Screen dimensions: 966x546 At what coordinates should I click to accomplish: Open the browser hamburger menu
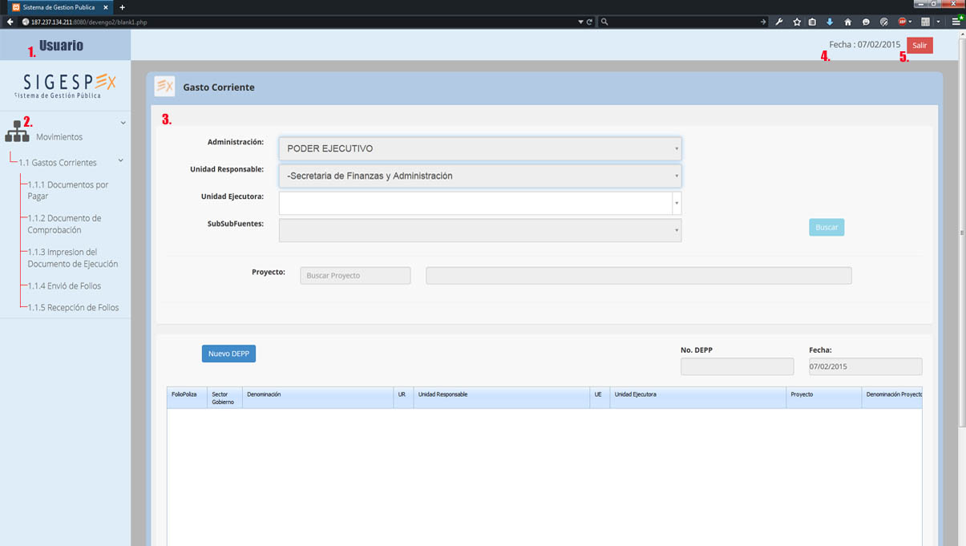[x=956, y=22]
